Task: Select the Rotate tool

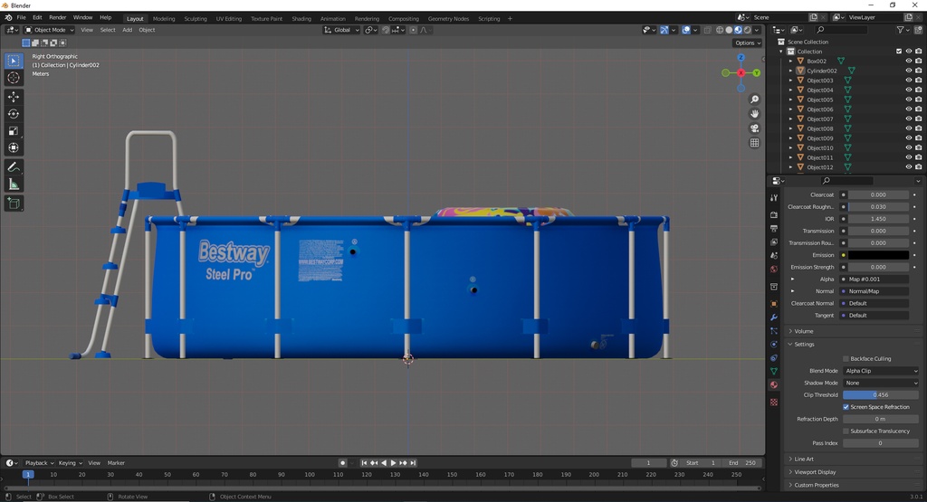Action: tap(14, 114)
